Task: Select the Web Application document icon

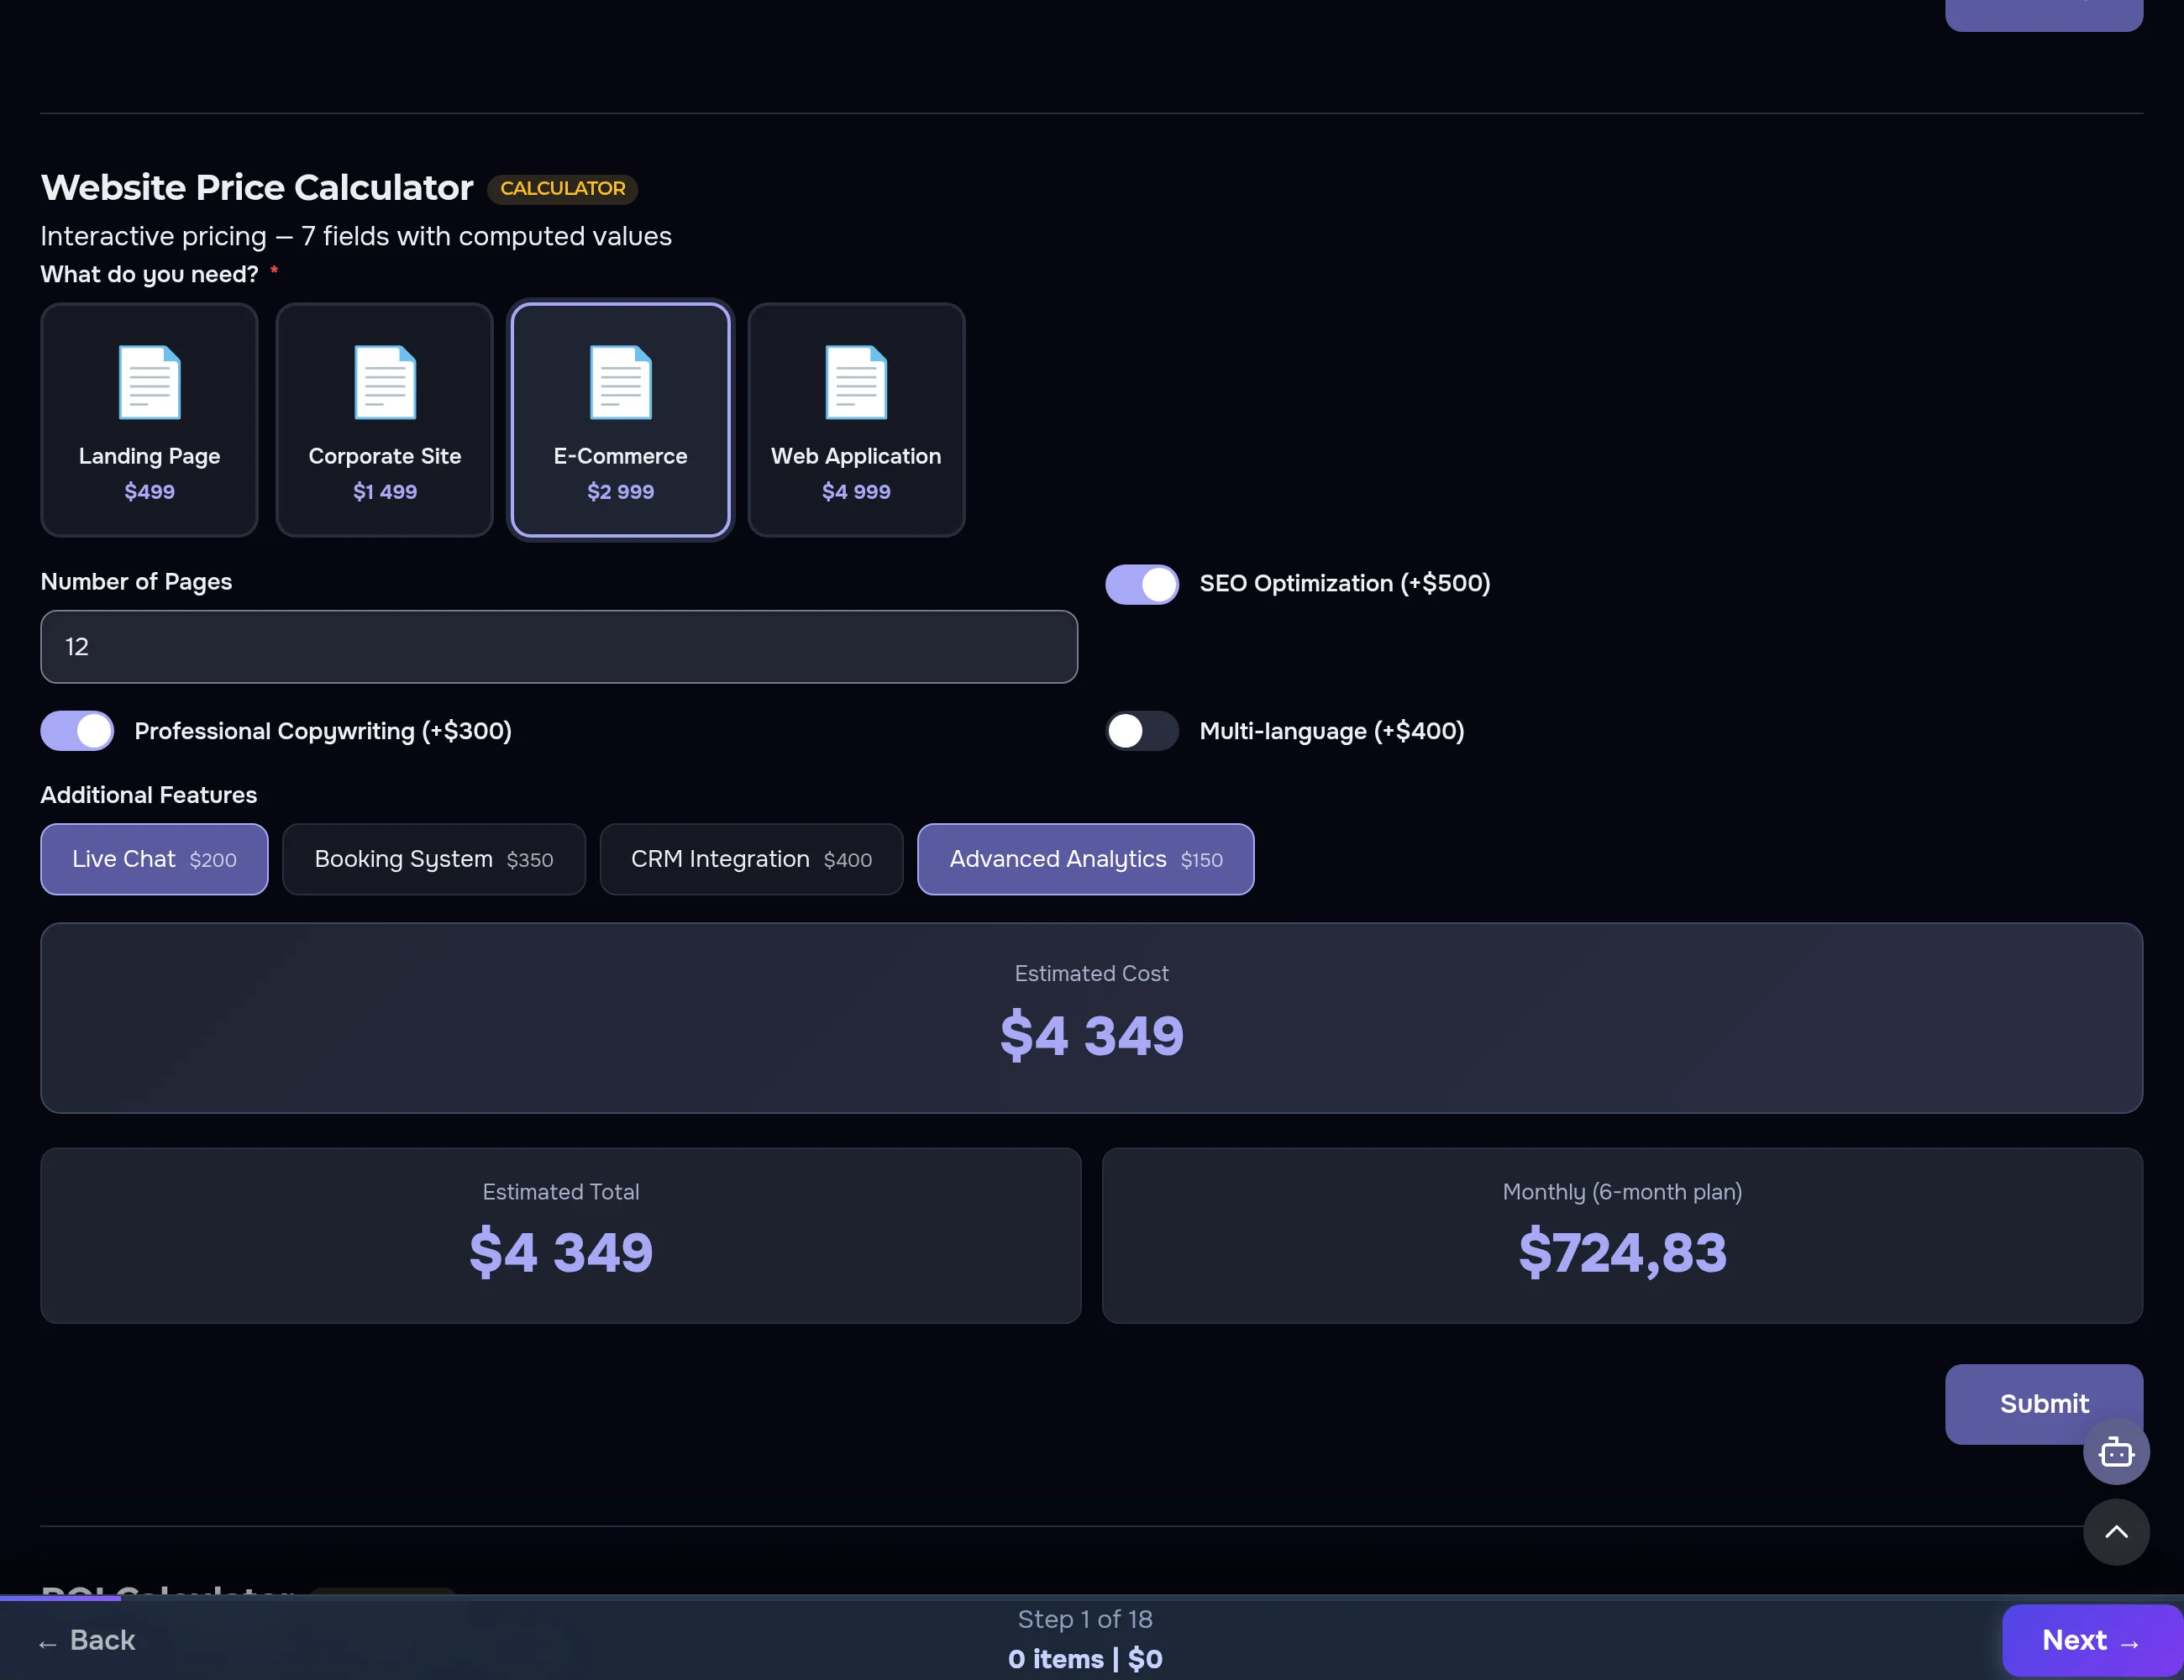Action: pos(856,382)
